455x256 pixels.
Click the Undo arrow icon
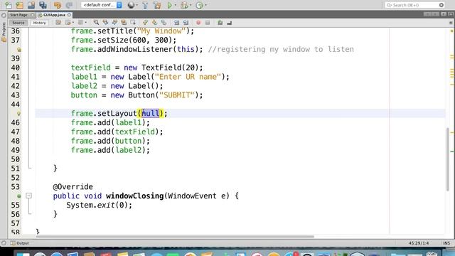(58, 5)
